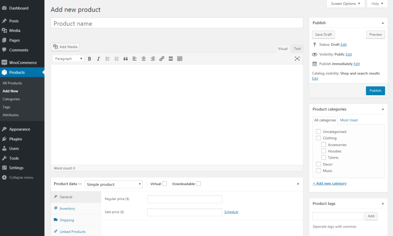393x236 pixels.
Task: Insert a bulleted list
Action: pyautogui.click(x=107, y=58)
